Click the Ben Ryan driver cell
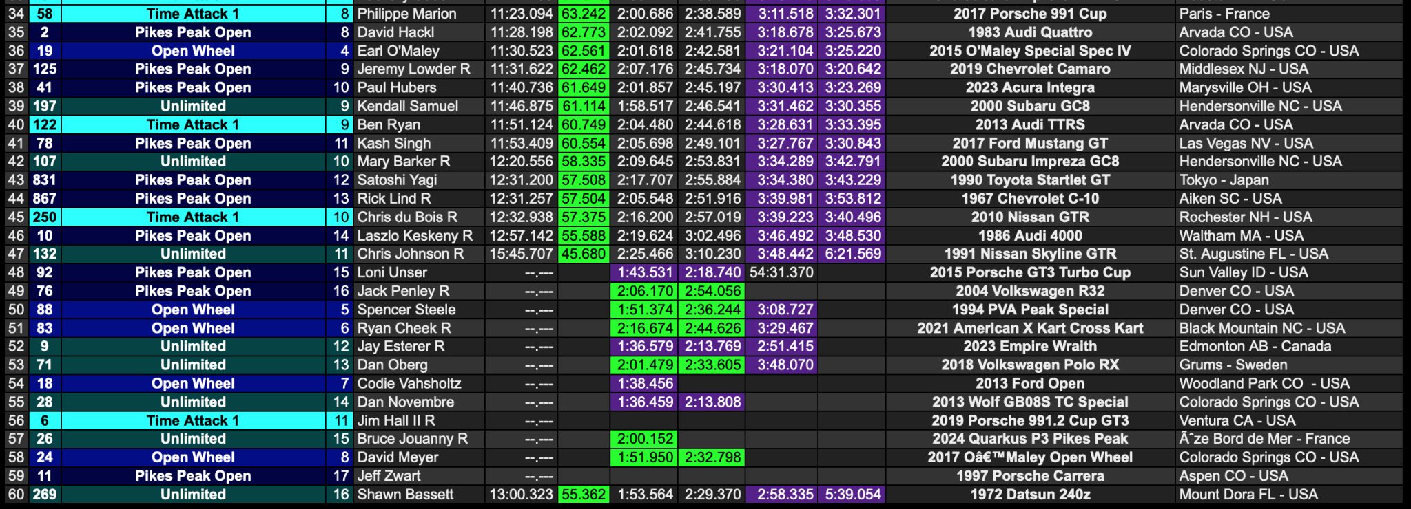Image resolution: width=1411 pixels, height=509 pixels. coord(389,124)
